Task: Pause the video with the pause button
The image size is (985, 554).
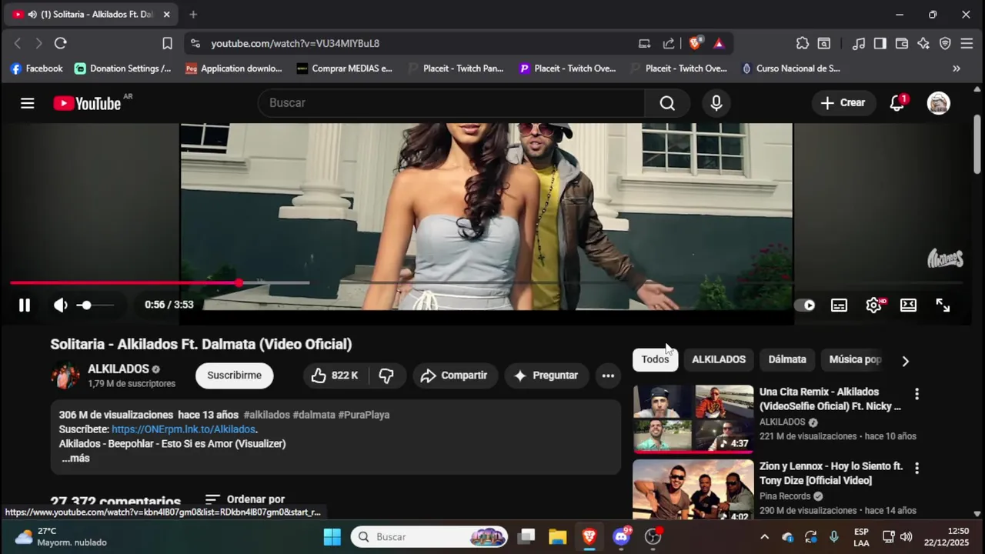Action: [25, 305]
